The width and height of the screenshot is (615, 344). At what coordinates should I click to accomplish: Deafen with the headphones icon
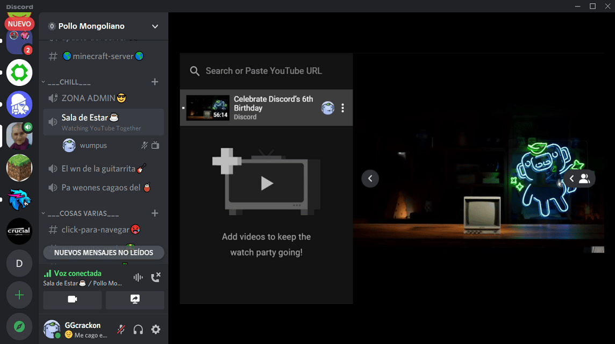(x=138, y=329)
